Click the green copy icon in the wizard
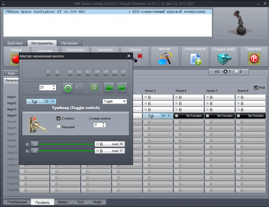This screenshot has width=269, height=207. (x=68, y=88)
